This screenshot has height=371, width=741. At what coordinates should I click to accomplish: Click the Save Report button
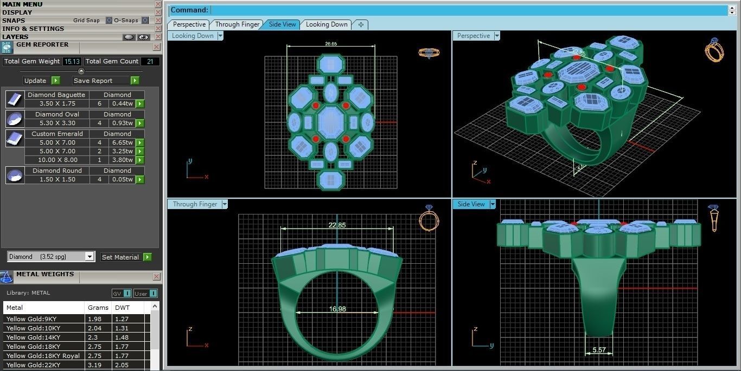point(101,81)
